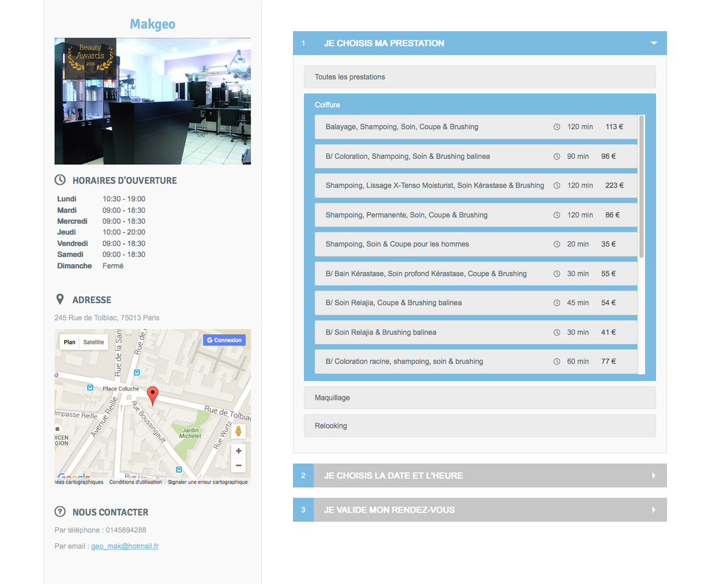Click the phone number 0145894288
Image resolution: width=721 pixels, height=584 pixels.
coord(126,529)
